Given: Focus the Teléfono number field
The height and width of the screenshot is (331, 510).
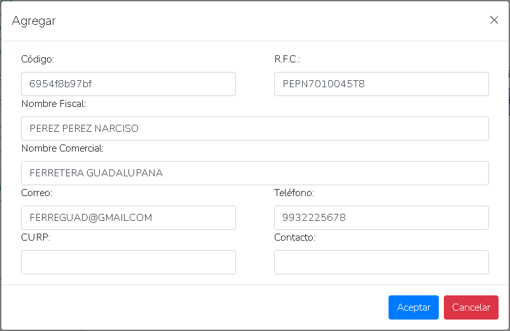Looking at the screenshot, I should [381, 218].
